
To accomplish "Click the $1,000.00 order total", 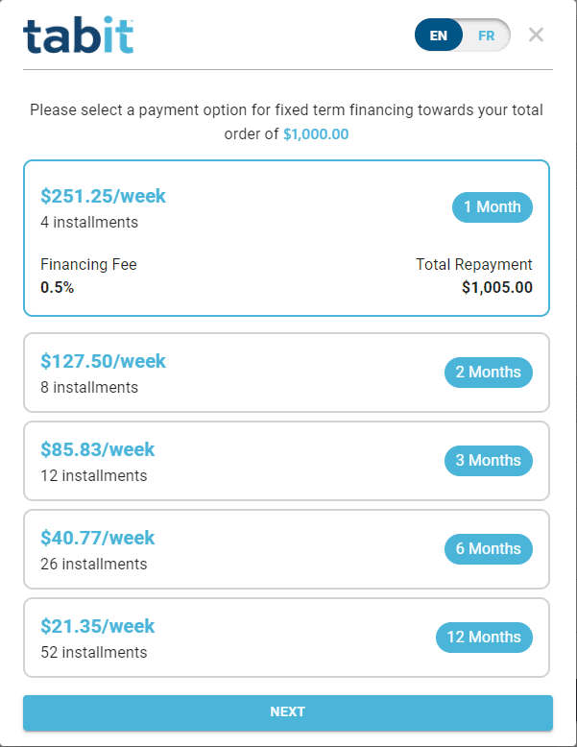I will click(316, 134).
